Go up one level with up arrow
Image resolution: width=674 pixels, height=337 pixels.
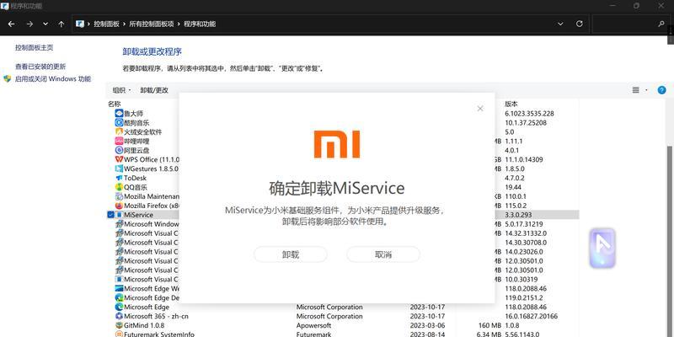coord(62,24)
